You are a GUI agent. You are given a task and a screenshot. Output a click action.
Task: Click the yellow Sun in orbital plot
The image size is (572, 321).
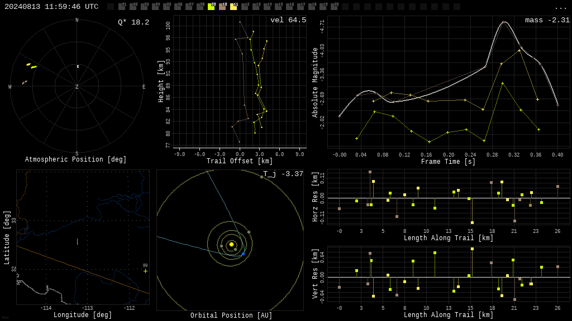coord(231,244)
